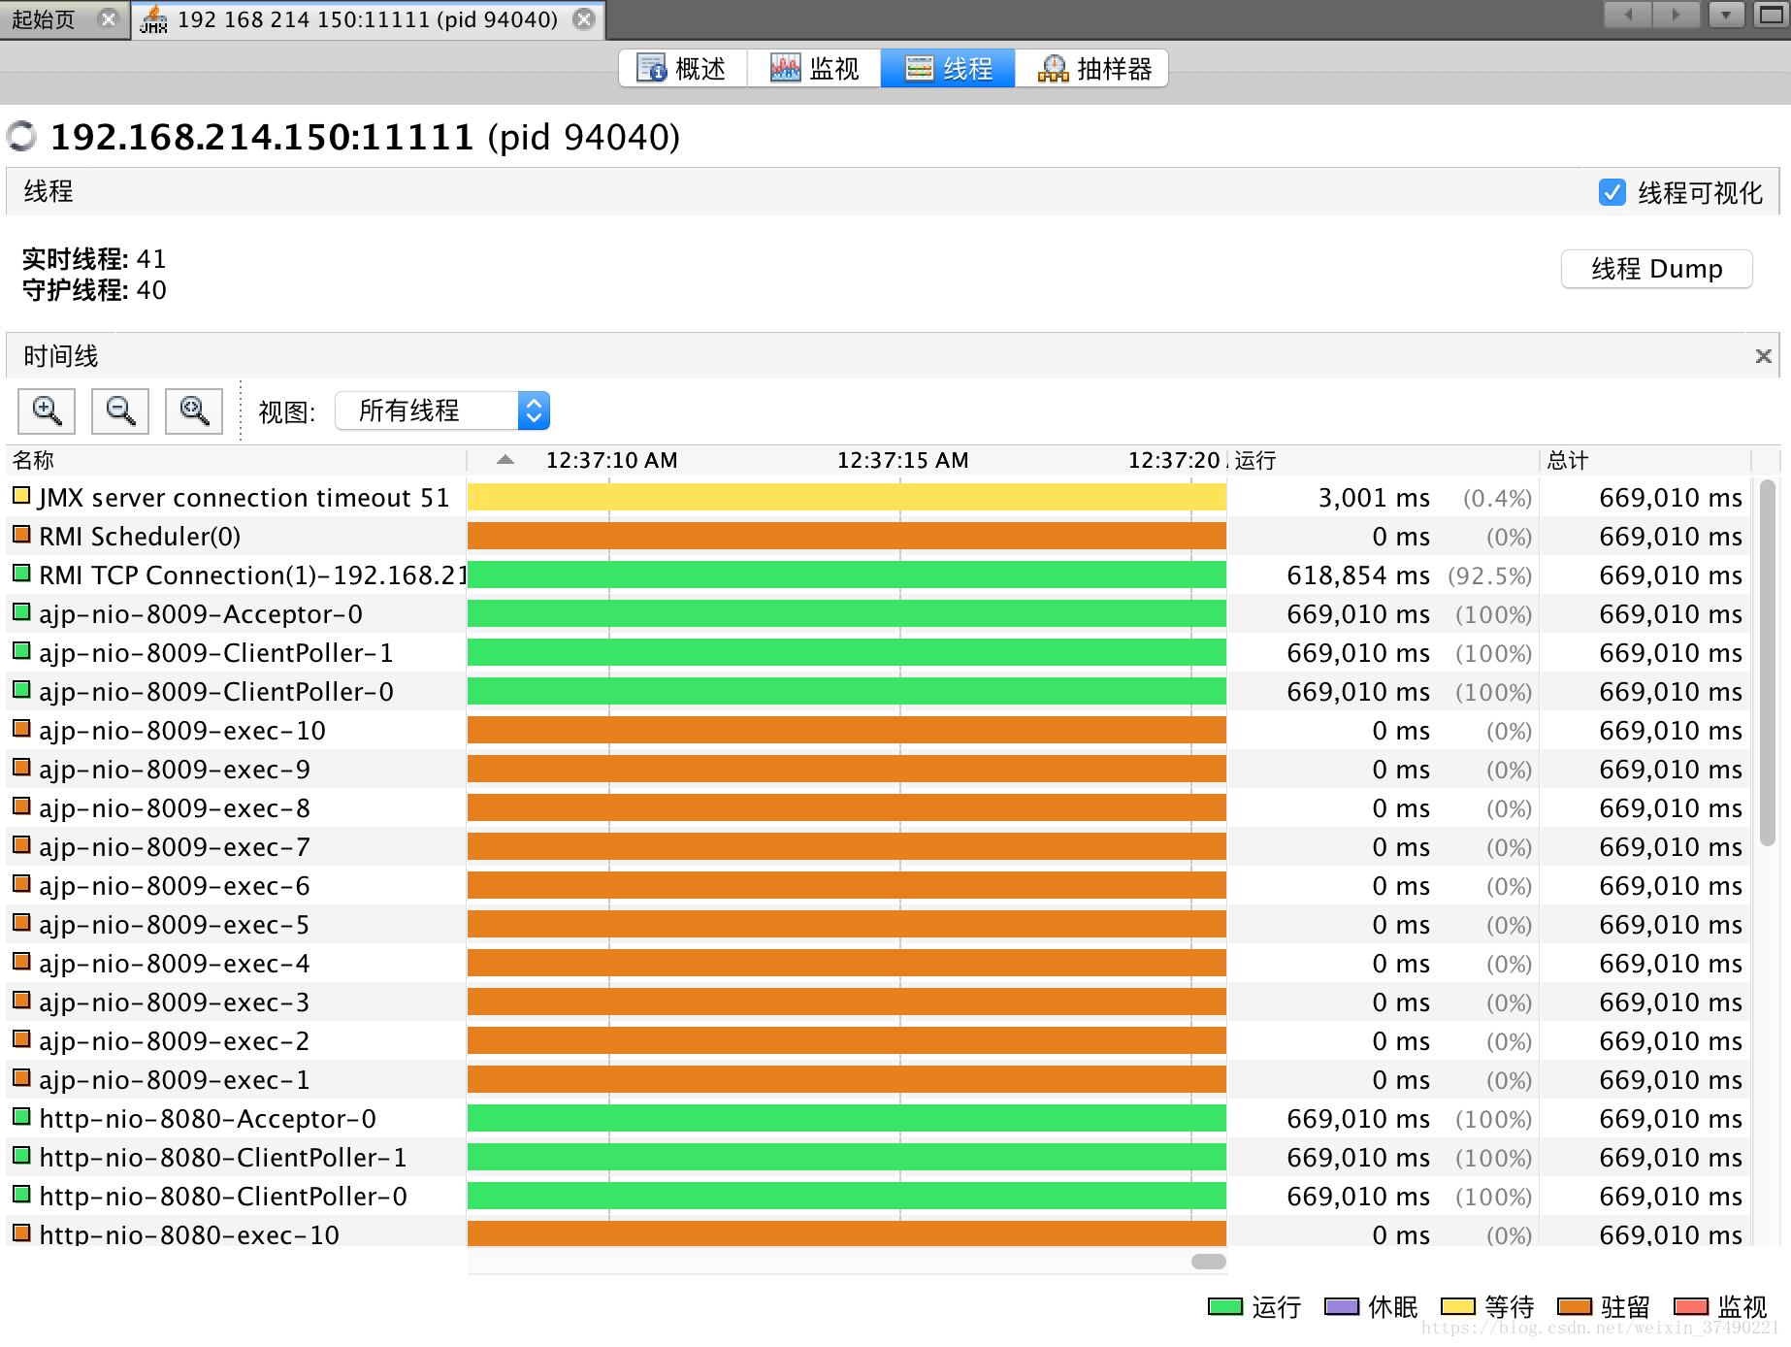Image resolution: width=1791 pixels, height=1347 pixels.
Task: Open the document list dropdown arrow
Action: coord(1726,15)
